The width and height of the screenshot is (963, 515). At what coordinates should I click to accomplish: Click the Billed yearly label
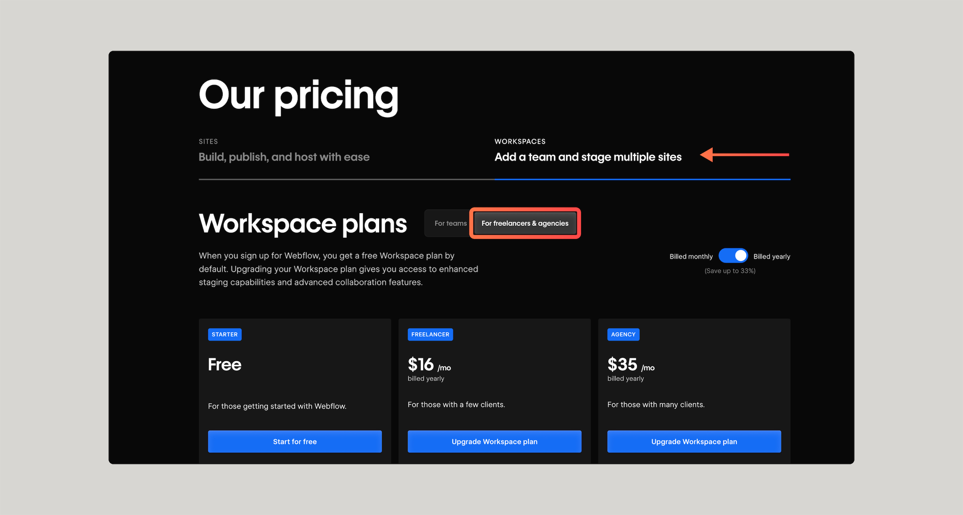pyautogui.click(x=772, y=256)
